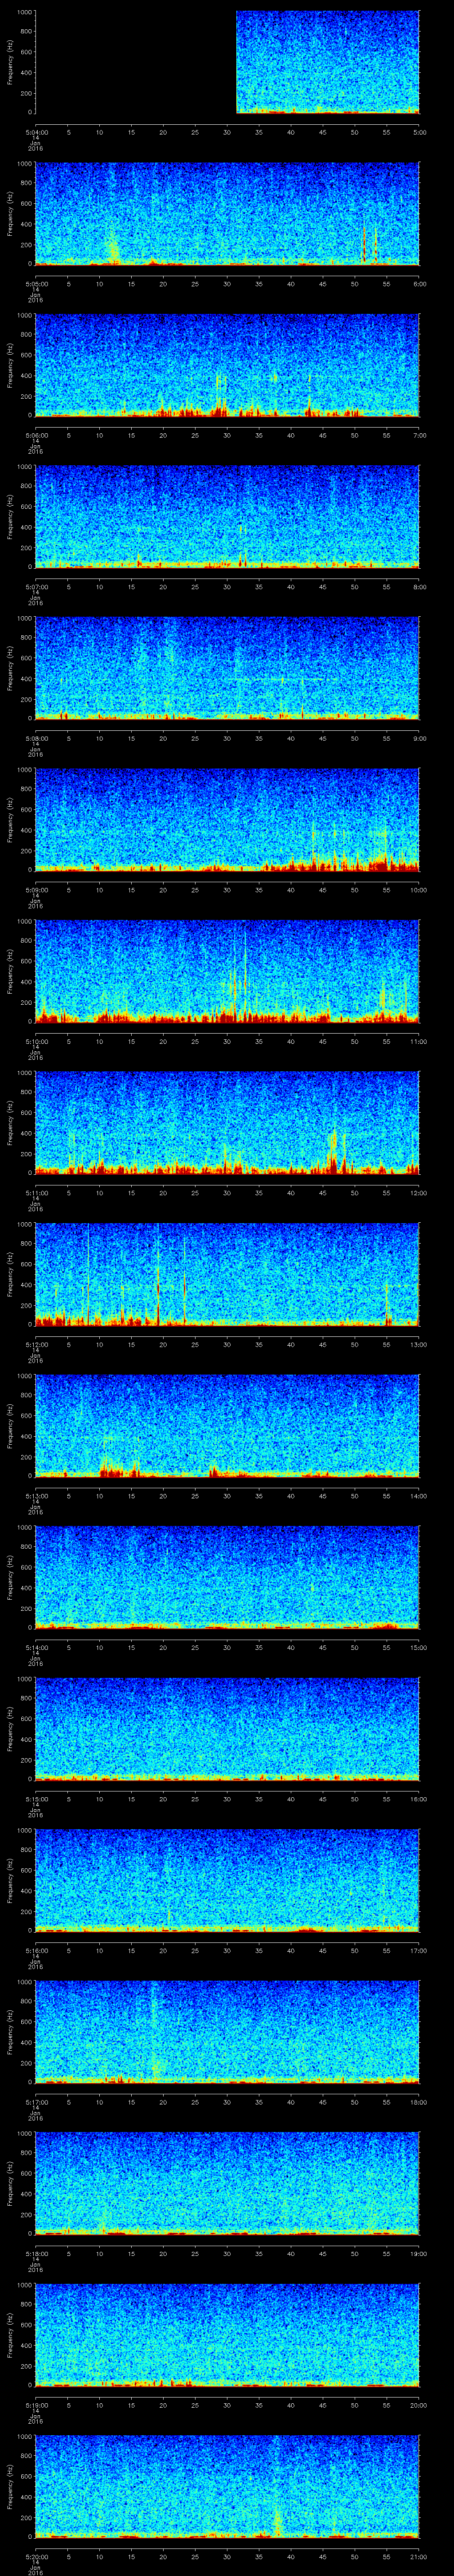Click the 13:00 end marker on the 5:12:00 axis
This screenshot has height=2576, width=454.
coord(418,1345)
